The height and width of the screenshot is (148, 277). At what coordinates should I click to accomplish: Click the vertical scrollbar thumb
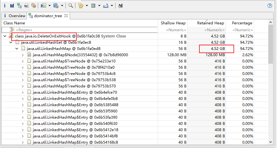point(270,44)
